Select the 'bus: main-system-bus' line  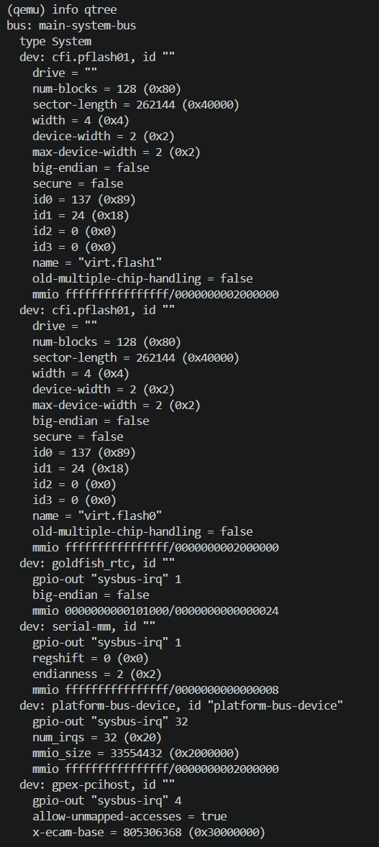coord(71,25)
